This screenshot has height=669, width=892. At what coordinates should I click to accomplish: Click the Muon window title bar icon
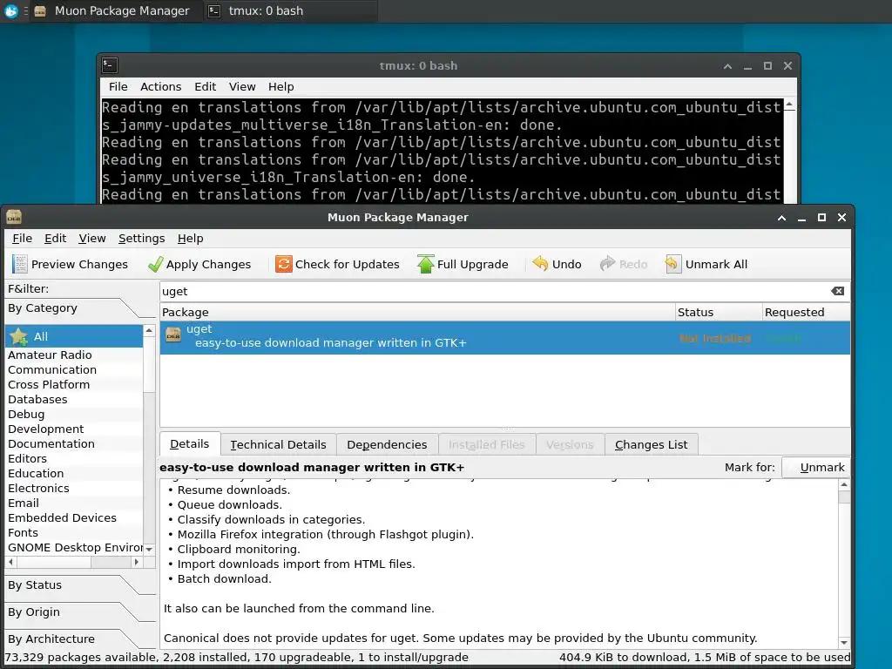14,217
